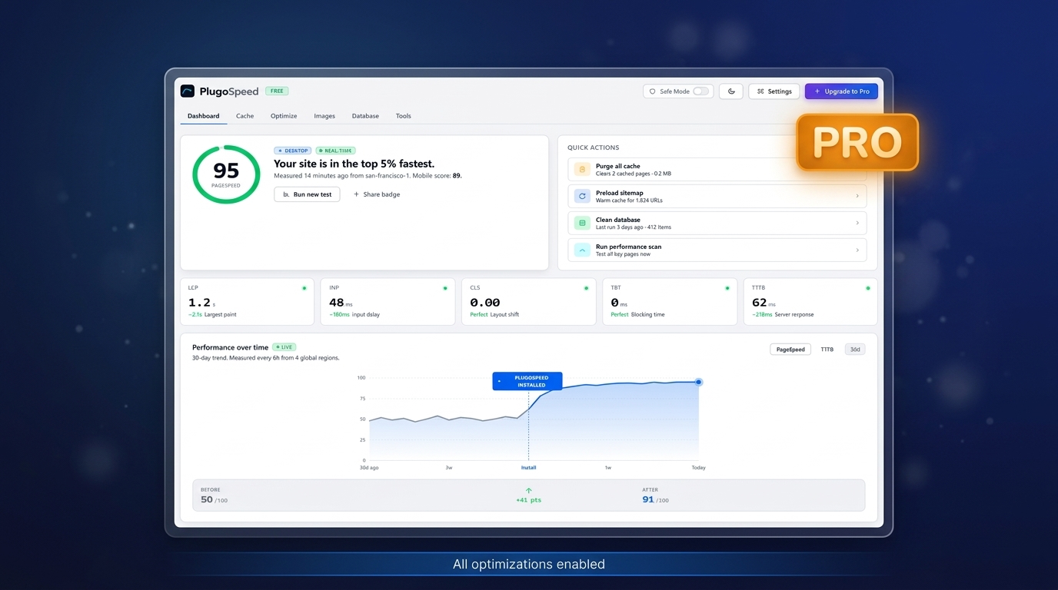Switch to the Cache tab
Viewport: 1058px width, 590px height.
[245, 116]
